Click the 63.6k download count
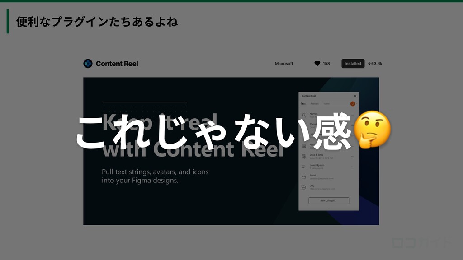The image size is (463, 260). 375,64
